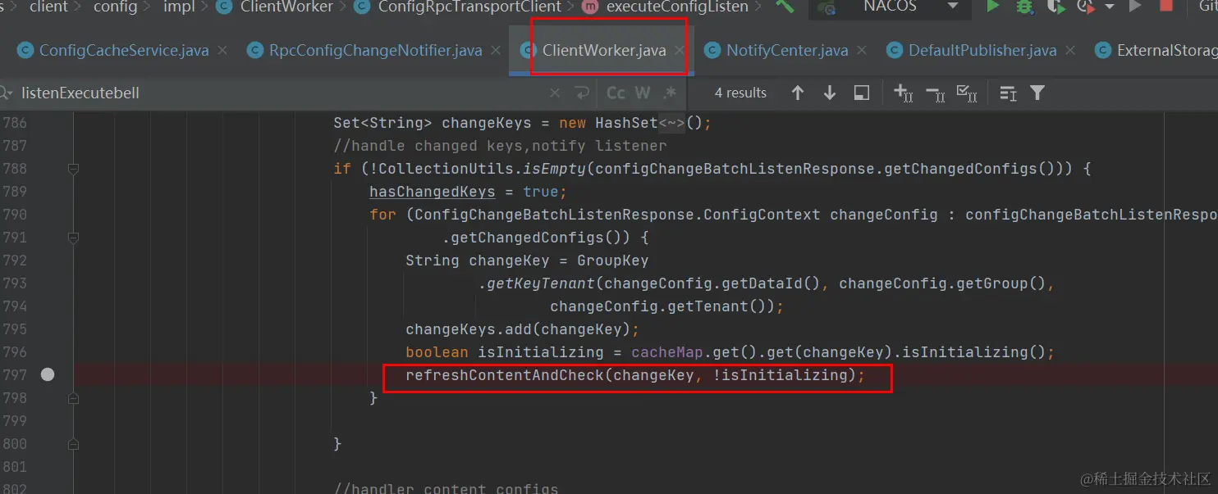
Task: Click the '4 results' search count
Action: [x=740, y=93]
